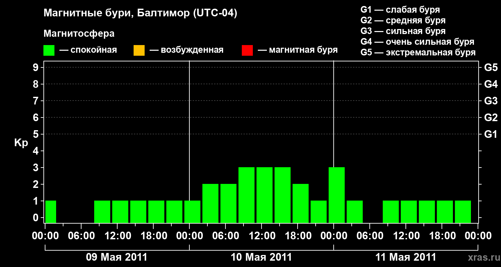Click the right-axis storm level label 'G3'
The width and height of the screenshot is (501, 267).
point(491,101)
